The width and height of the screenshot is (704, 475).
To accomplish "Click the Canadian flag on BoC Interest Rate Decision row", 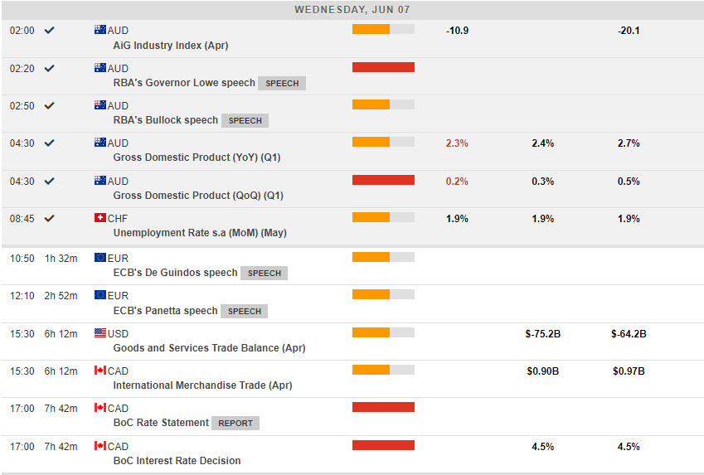I will [x=100, y=446].
